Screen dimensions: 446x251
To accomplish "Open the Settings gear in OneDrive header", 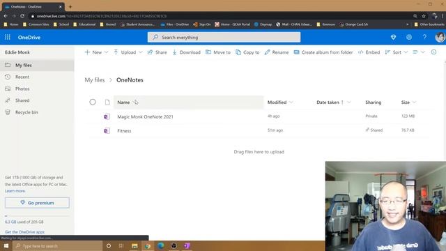I will (x=409, y=37).
